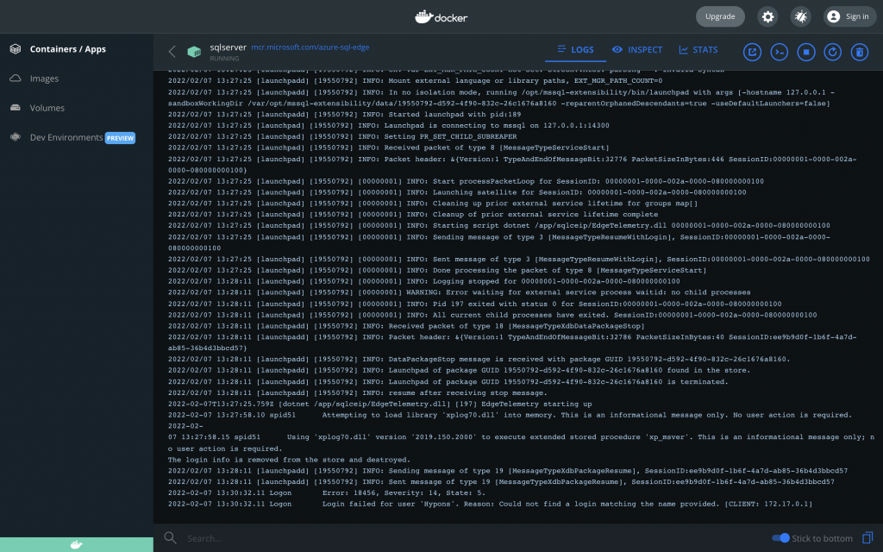Screen dimensions: 883x552
Task: Open the troubleshoot bug icon
Action: 801,16
